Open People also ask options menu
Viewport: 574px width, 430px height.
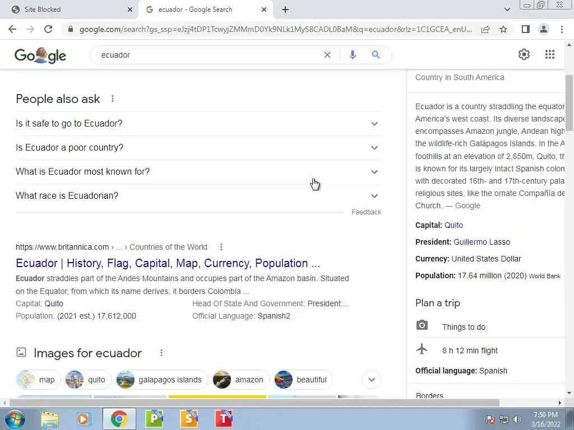112,99
